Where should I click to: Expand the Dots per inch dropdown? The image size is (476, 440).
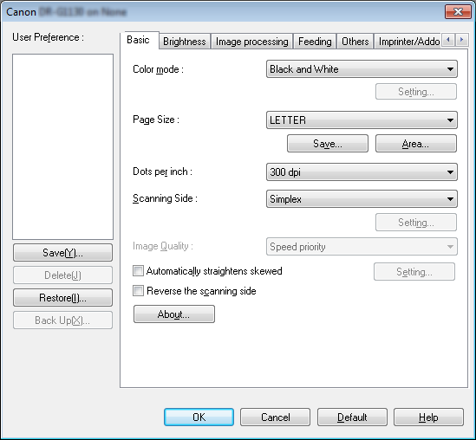click(362, 172)
